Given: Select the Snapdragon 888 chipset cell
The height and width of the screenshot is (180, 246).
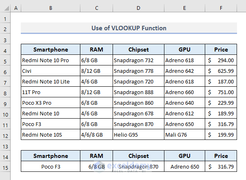Looking at the screenshot, I should click(138, 92).
